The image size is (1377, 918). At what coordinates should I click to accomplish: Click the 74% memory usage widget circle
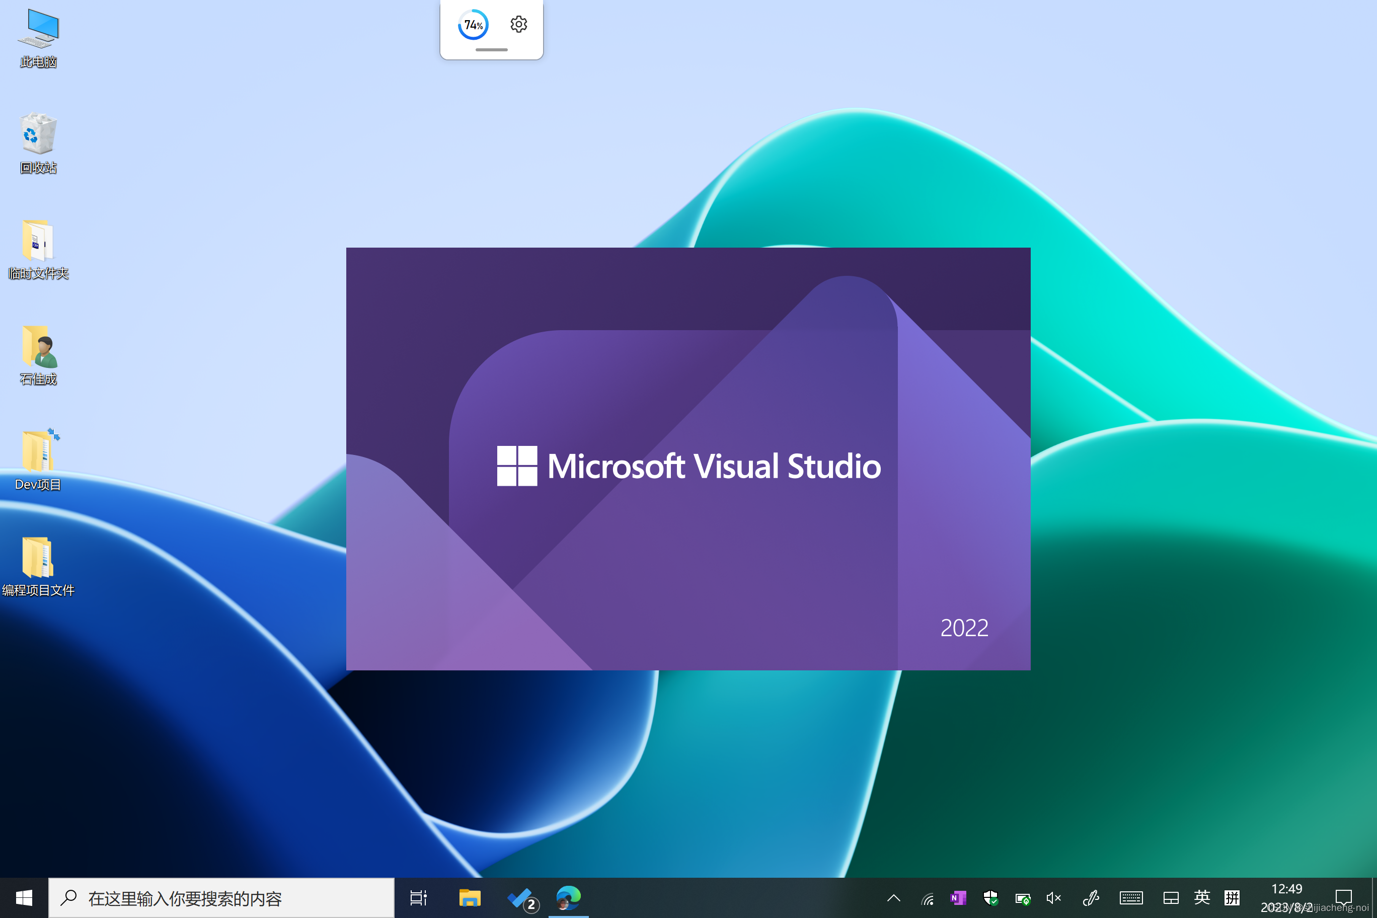(473, 25)
